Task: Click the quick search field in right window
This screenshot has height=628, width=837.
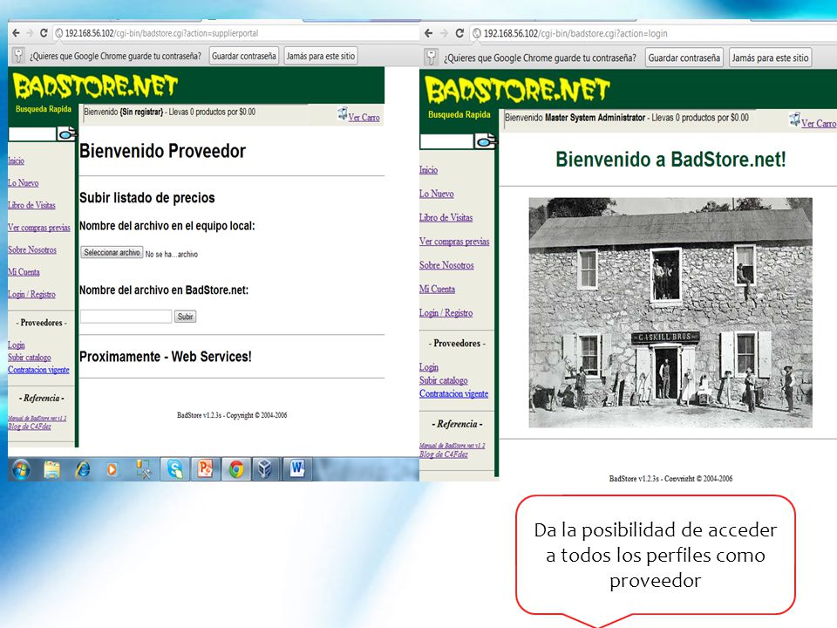Action: point(446,141)
